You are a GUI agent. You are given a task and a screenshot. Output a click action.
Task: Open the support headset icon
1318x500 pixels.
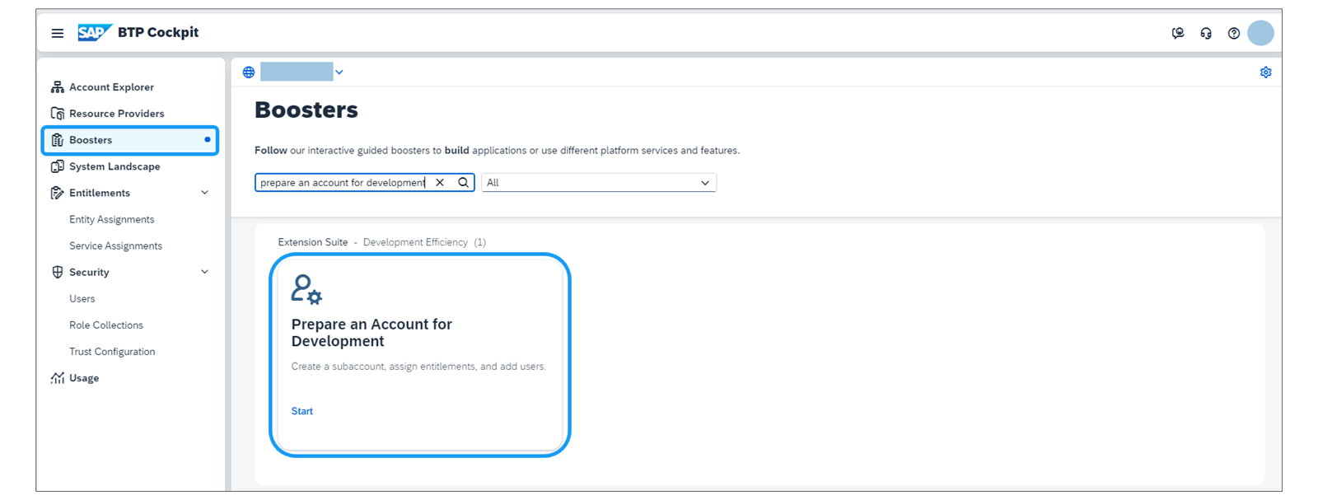(x=1206, y=33)
